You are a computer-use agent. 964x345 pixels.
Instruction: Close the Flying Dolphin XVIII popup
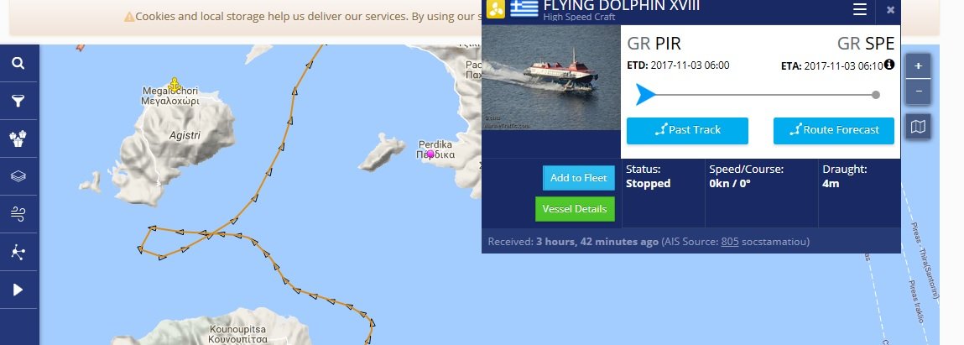point(890,10)
